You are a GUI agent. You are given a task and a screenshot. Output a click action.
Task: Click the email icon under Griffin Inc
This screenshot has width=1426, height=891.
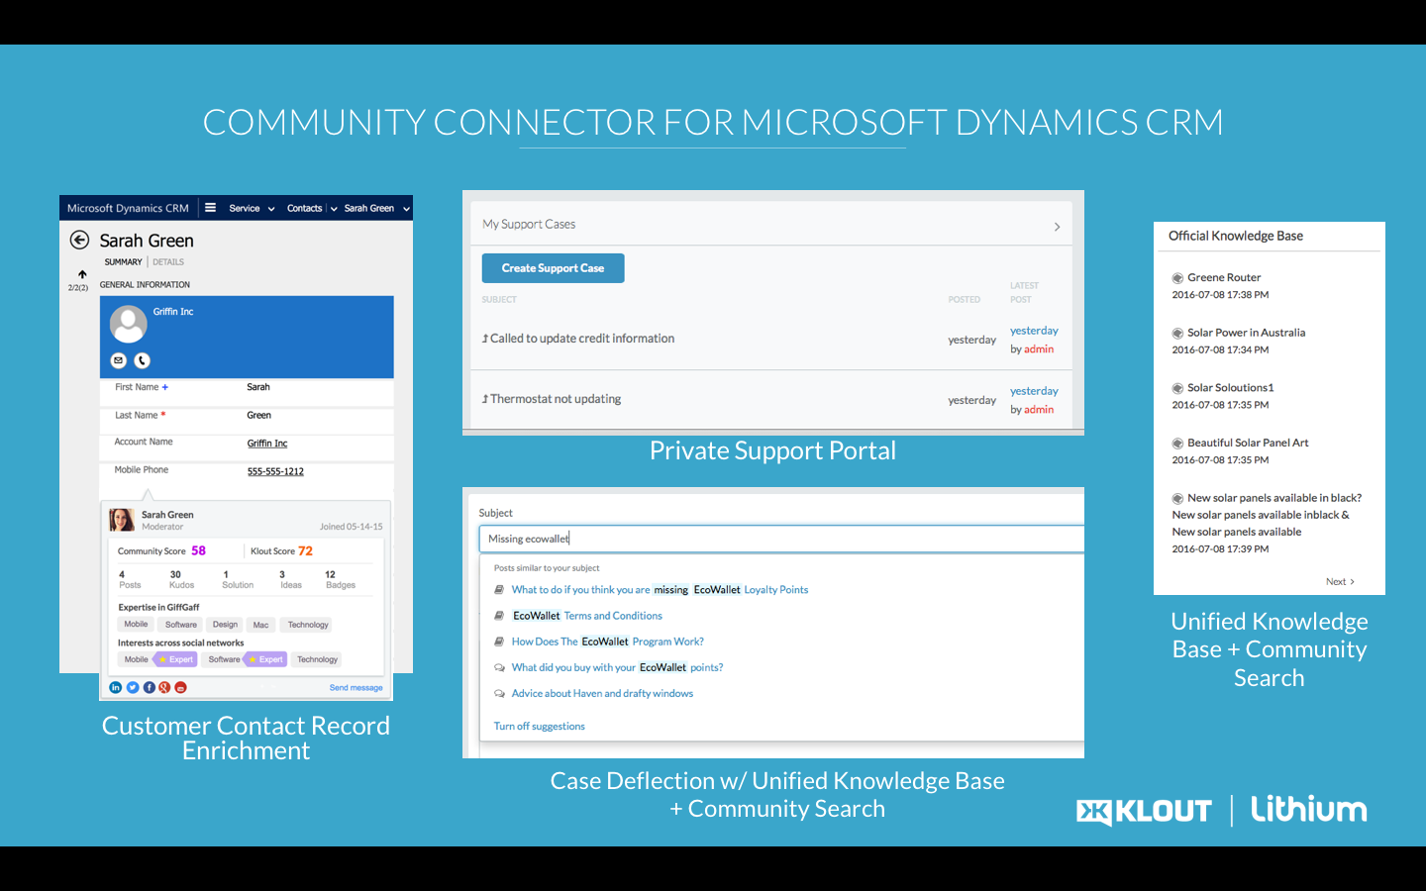pos(119,360)
